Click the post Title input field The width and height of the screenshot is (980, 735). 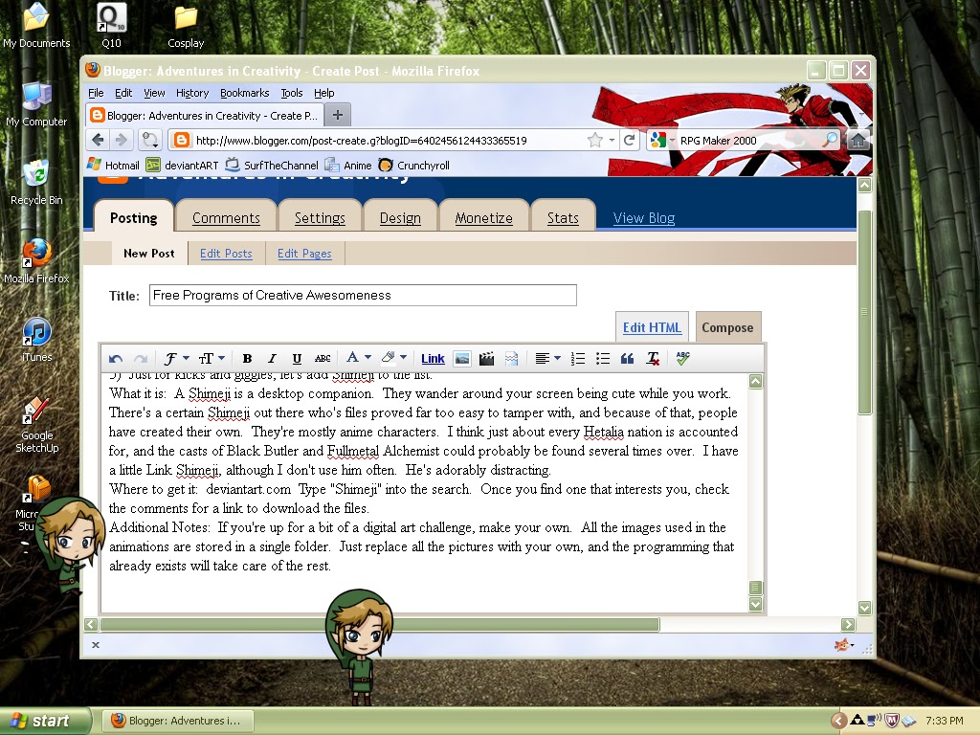click(363, 295)
